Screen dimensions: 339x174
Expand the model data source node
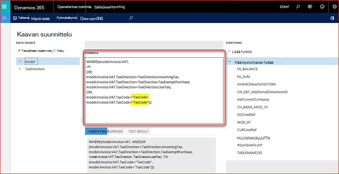[x=20, y=61]
